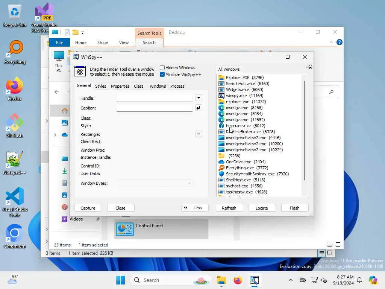This screenshot has width=385, height=289.
Task: Open the Window Bytes combo box
Action: click(x=155, y=183)
